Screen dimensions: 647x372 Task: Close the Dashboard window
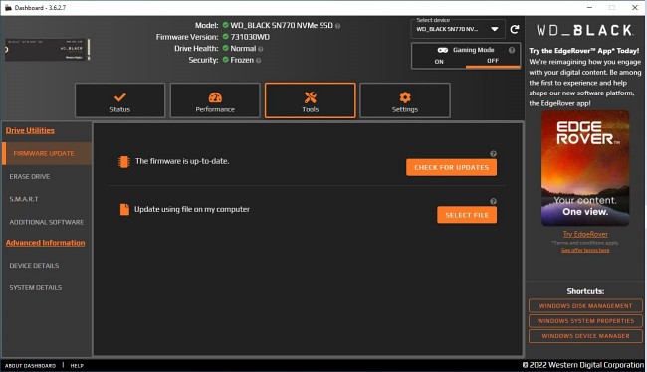point(635,7)
